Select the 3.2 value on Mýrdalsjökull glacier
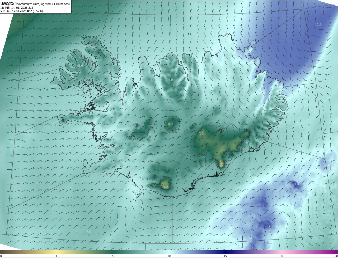Screen dimensions: 338x258 click(166, 187)
